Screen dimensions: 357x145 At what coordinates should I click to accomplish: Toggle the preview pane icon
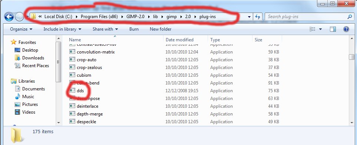click(333, 29)
